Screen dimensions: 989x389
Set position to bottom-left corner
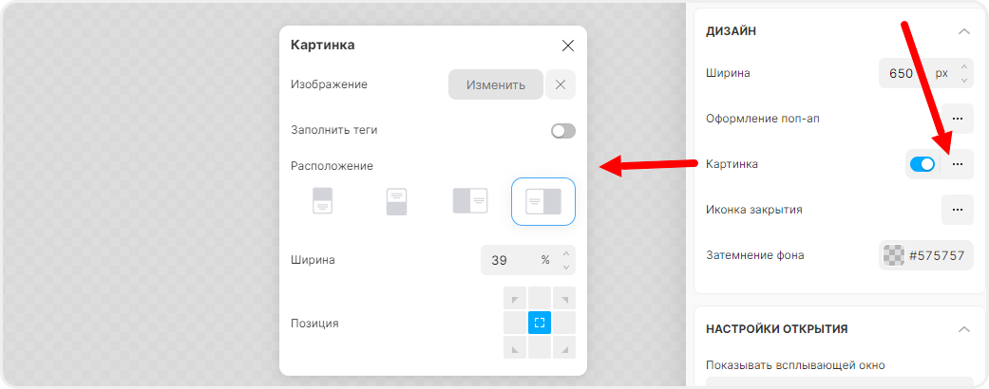pos(515,347)
